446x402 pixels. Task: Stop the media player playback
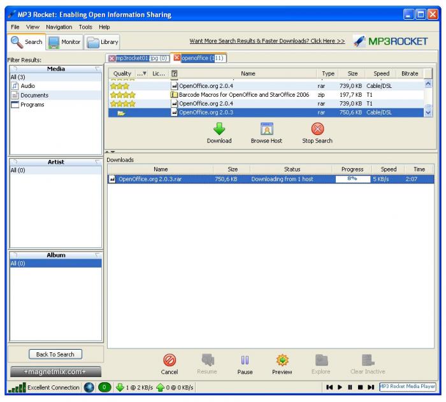[x=360, y=387]
